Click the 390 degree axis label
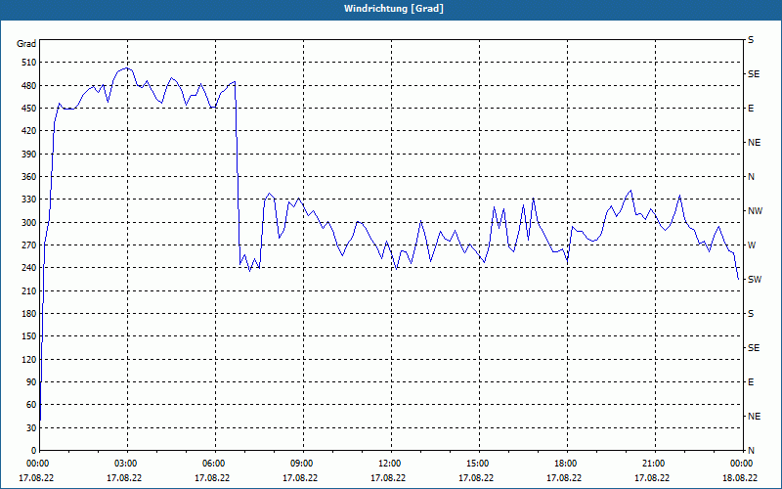782x489 pixels. (29, 154)
